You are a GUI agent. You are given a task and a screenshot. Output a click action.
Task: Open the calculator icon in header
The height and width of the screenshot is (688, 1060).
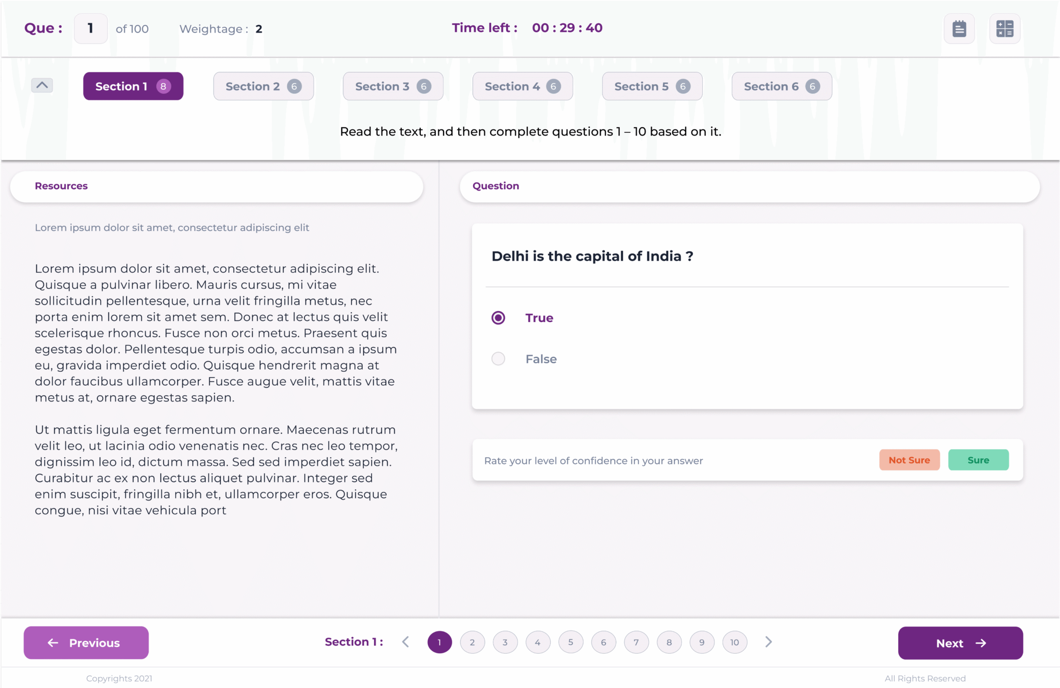[1005, 29]
